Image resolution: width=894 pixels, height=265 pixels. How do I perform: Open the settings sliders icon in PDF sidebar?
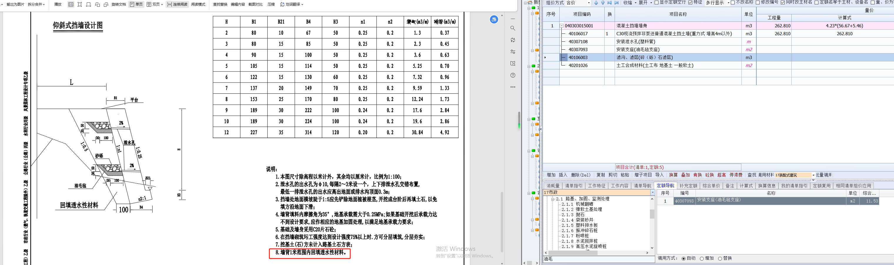(x=513, y=52)
